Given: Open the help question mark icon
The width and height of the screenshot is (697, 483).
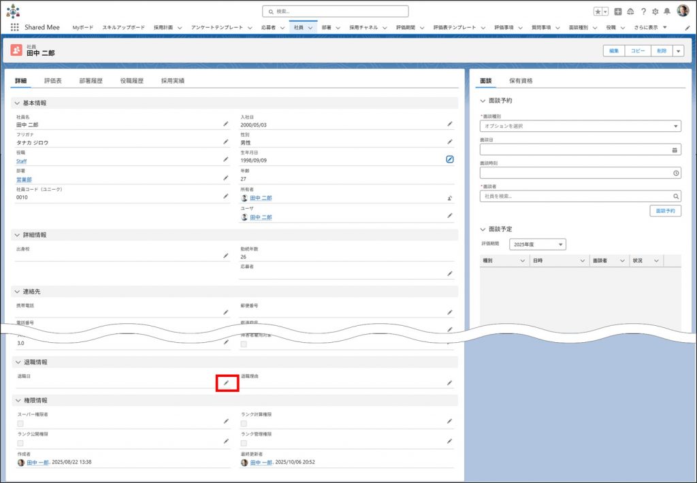Looking at the screenshot, I should pos(643,12).
